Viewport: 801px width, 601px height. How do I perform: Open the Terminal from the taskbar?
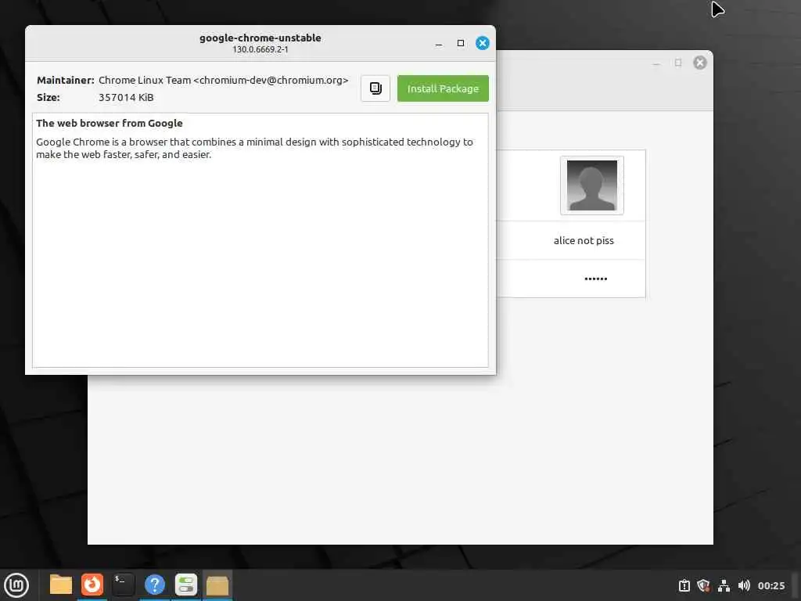point(123,585)
